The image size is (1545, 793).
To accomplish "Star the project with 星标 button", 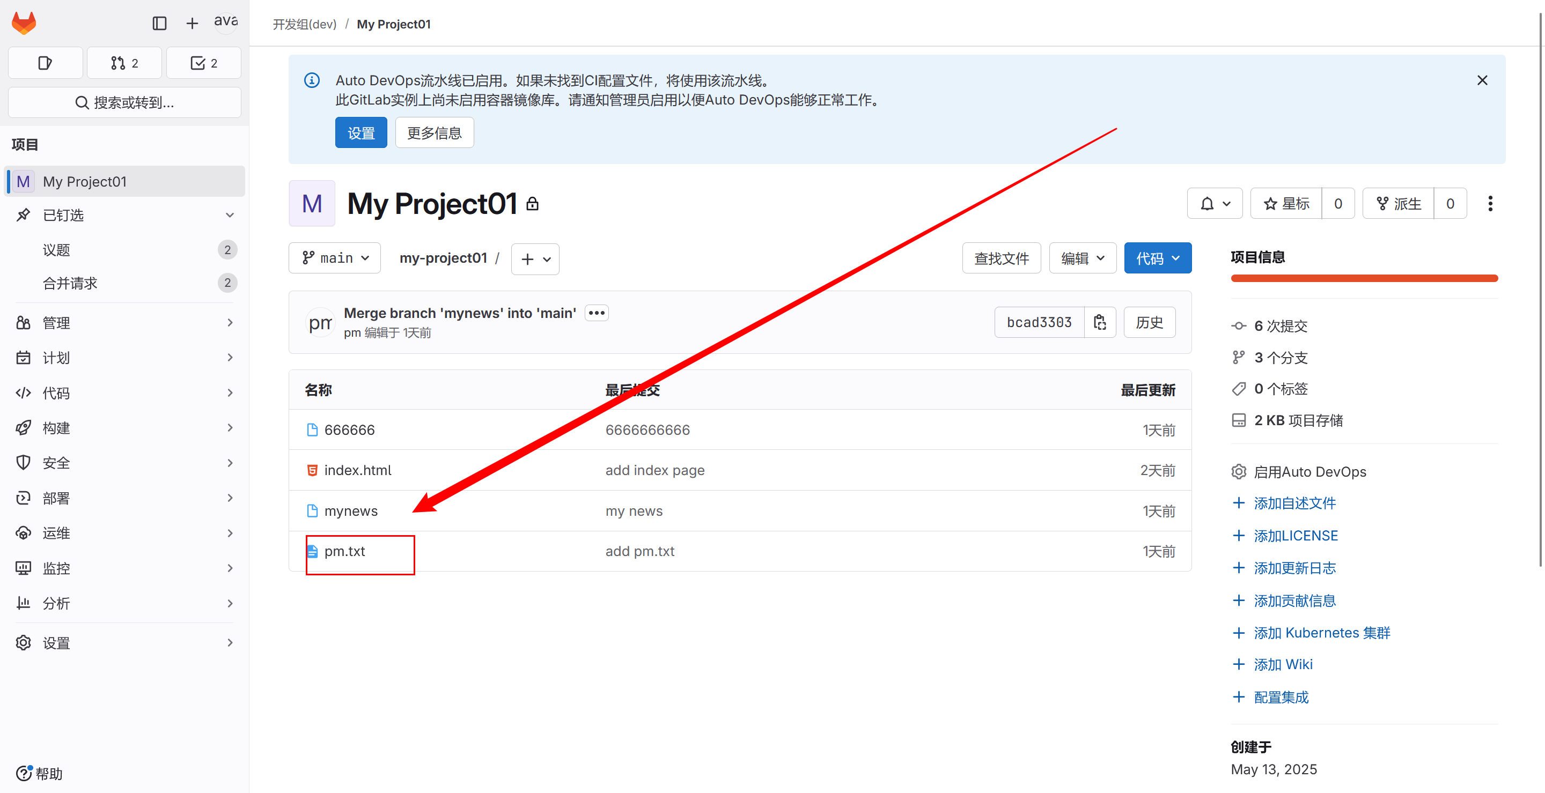I will (x=1286, y=204).
